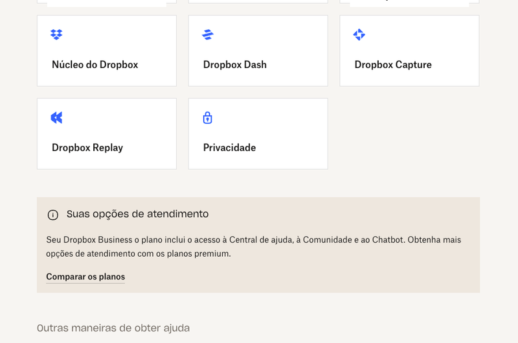Open the Dropbox Dash title
This screenshot has width=518, height=343.
(234, 65)
